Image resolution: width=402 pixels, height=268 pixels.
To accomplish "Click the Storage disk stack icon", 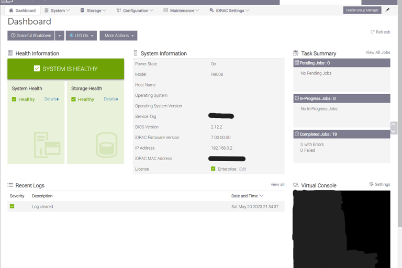I will point(82,10).
